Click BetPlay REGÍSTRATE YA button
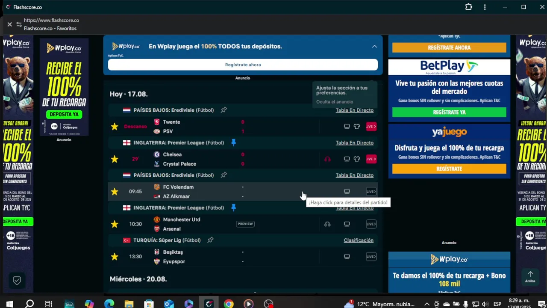The height and width of the screenshot is (308, 547). [x=449, y=112]
